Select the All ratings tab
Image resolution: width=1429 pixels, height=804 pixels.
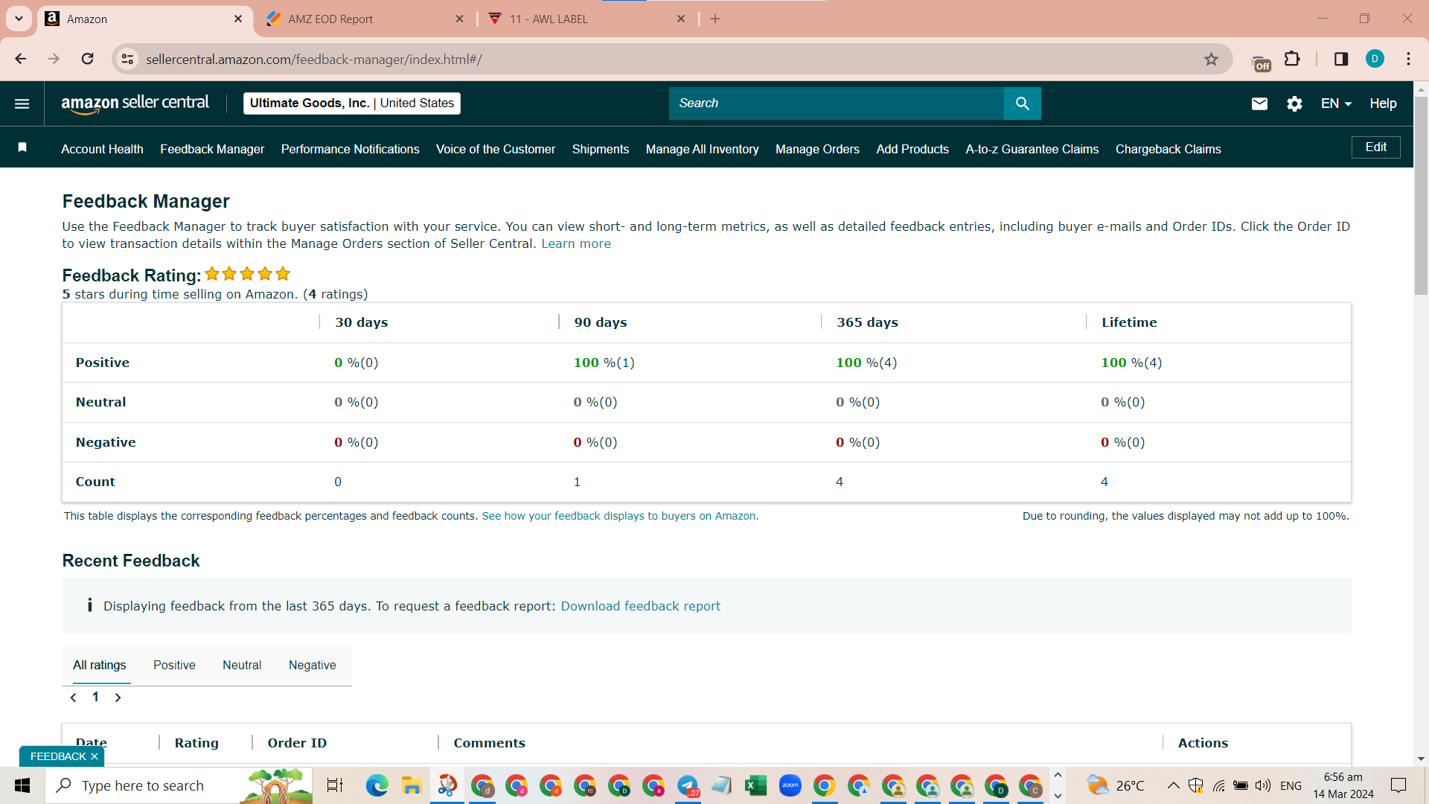(x=100, y=665)
